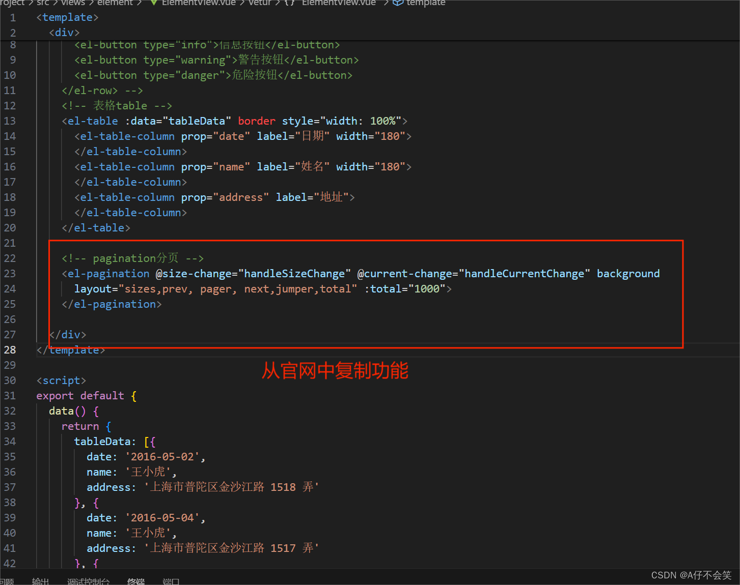The height and width of the screenshot is (585, 740).
Task: Switch to the 终端 panel tab
Action: tap(136, 581)
